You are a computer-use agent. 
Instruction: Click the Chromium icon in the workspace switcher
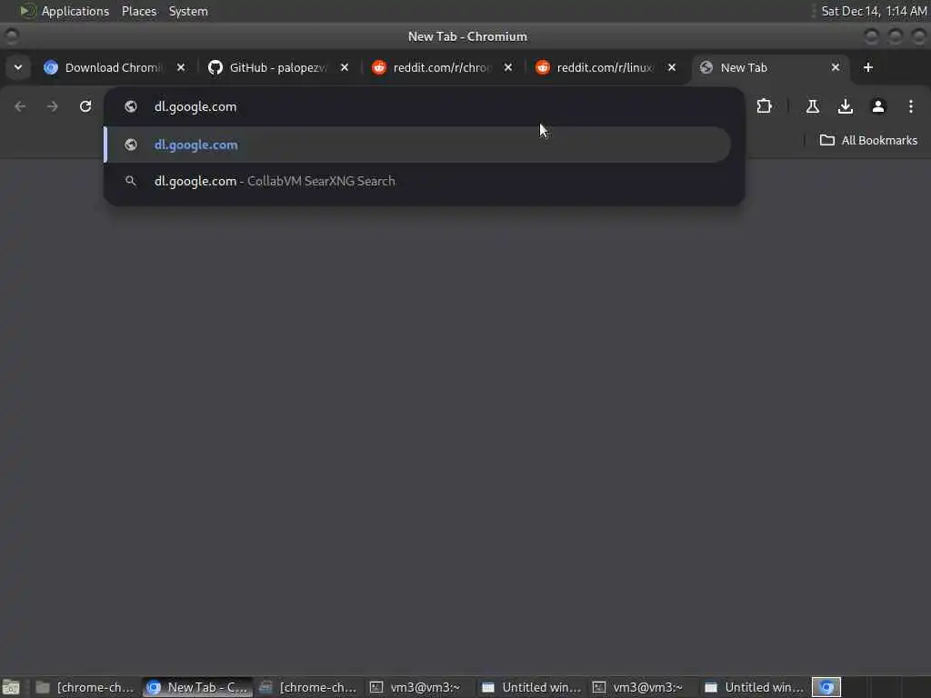coord(826,687)
